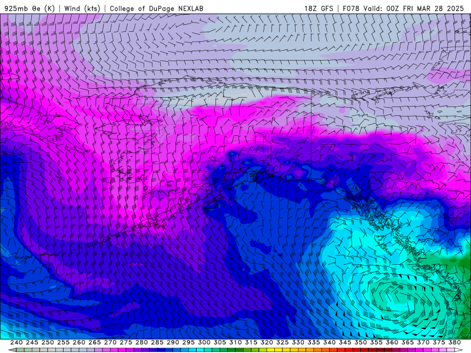
Task: Click the 250 color scale label
Action: [x=48, y=342]
